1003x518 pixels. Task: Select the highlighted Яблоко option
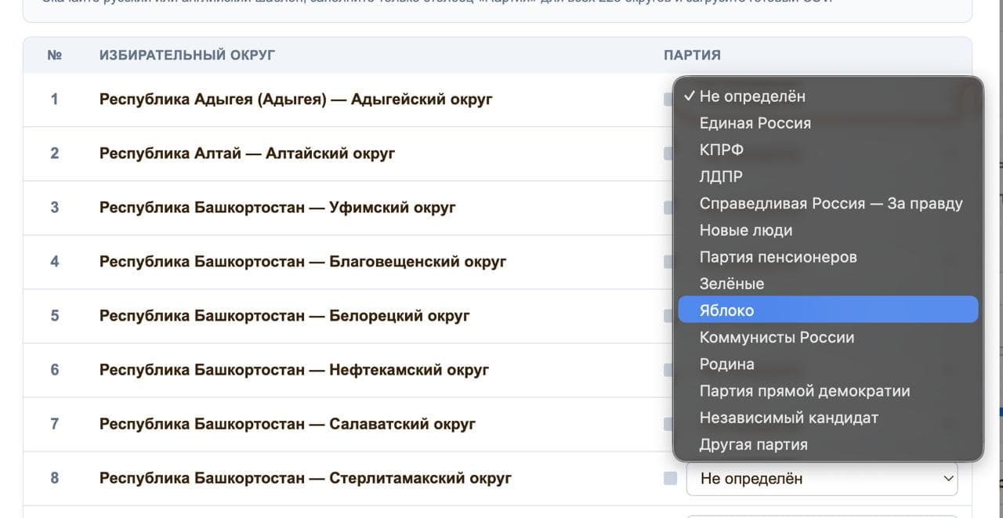pyautogui.click(x=828, y=310)
